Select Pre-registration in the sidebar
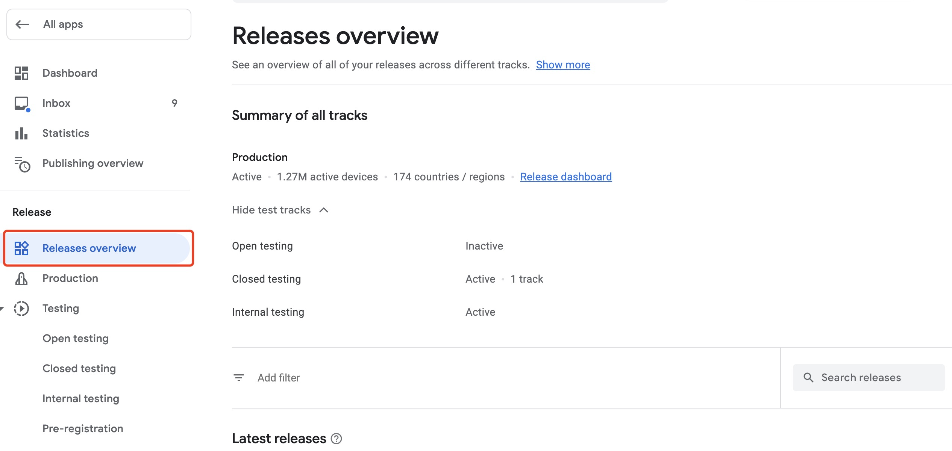 83,428
